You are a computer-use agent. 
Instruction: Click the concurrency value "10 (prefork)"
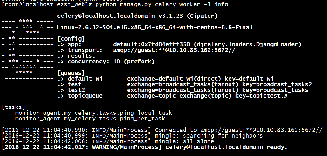(134, 62)
